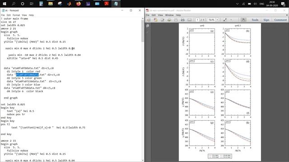Open Adobe Reader File menu
The width and height of the screenshot is (289, 162).
pyautogui.click(x=148, y=15)
